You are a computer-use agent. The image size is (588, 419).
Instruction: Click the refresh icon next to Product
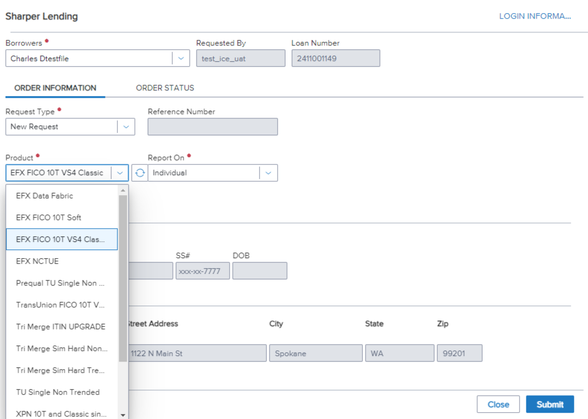click(x=140, y=173)
